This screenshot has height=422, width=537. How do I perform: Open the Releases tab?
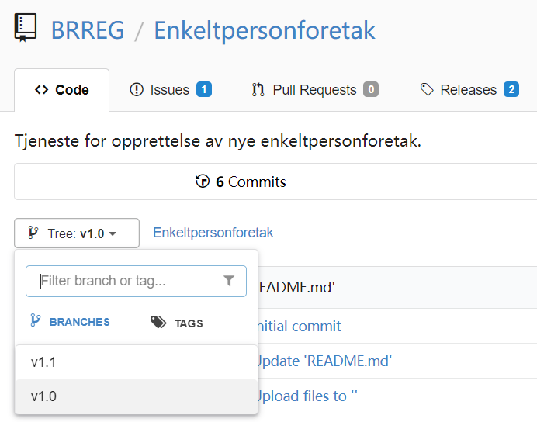tap(469, 90)
